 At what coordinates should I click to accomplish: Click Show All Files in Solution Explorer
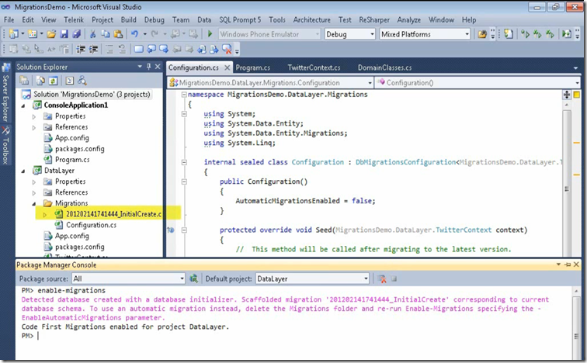point(40,81)
